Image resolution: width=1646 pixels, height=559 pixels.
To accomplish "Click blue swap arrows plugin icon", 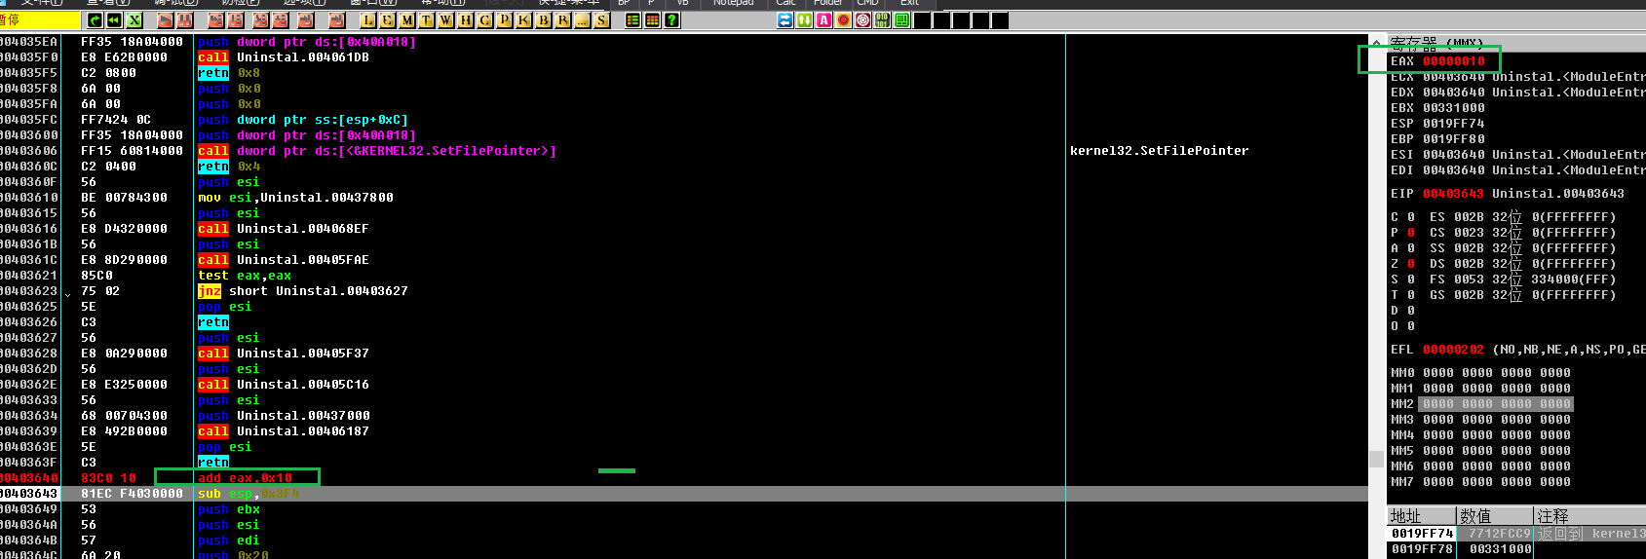I will (785, 19).
